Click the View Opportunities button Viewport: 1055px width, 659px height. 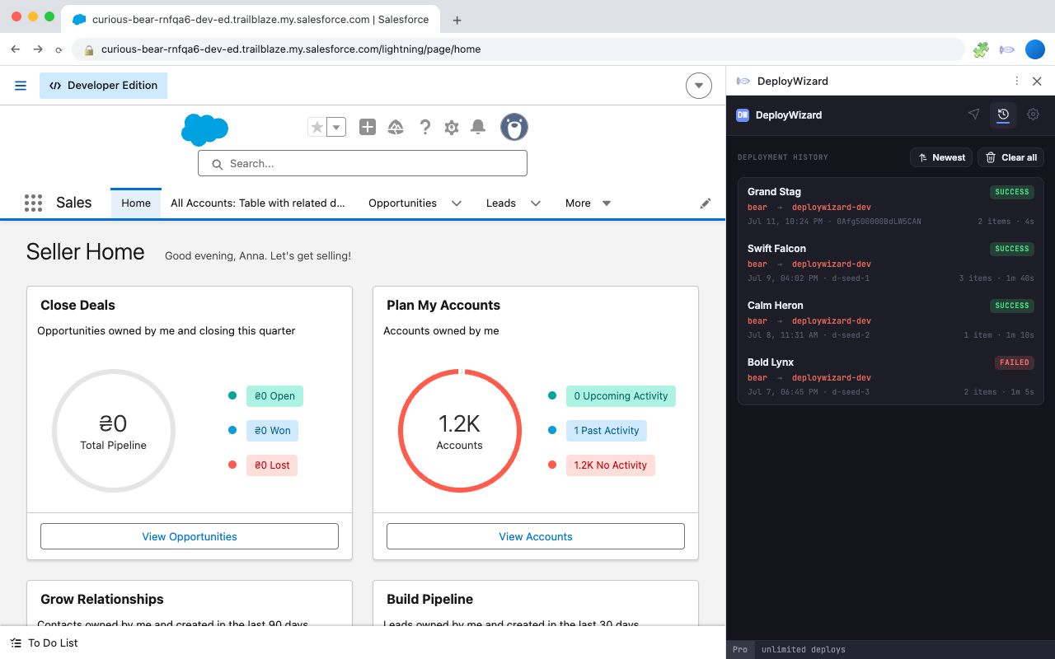(x=190, y=536)
